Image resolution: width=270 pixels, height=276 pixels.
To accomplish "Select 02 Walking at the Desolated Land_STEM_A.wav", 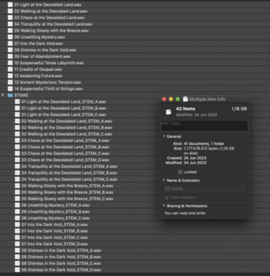I will click(x=67, y=121).
